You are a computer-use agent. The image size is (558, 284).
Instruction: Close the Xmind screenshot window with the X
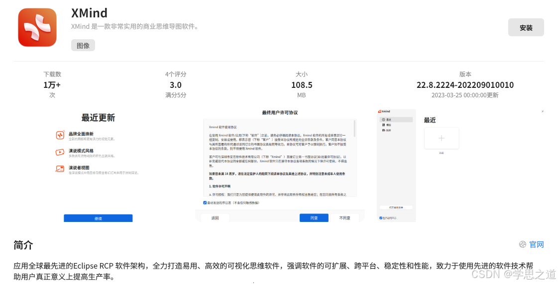[543, 112]
